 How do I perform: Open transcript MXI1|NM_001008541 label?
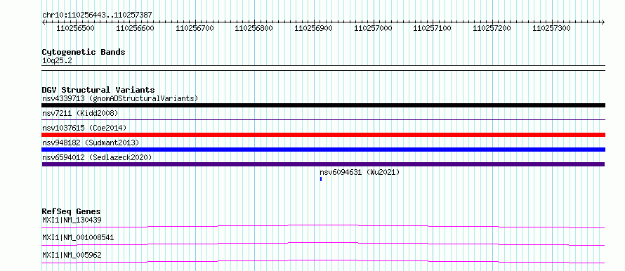(x=78, y=237)
